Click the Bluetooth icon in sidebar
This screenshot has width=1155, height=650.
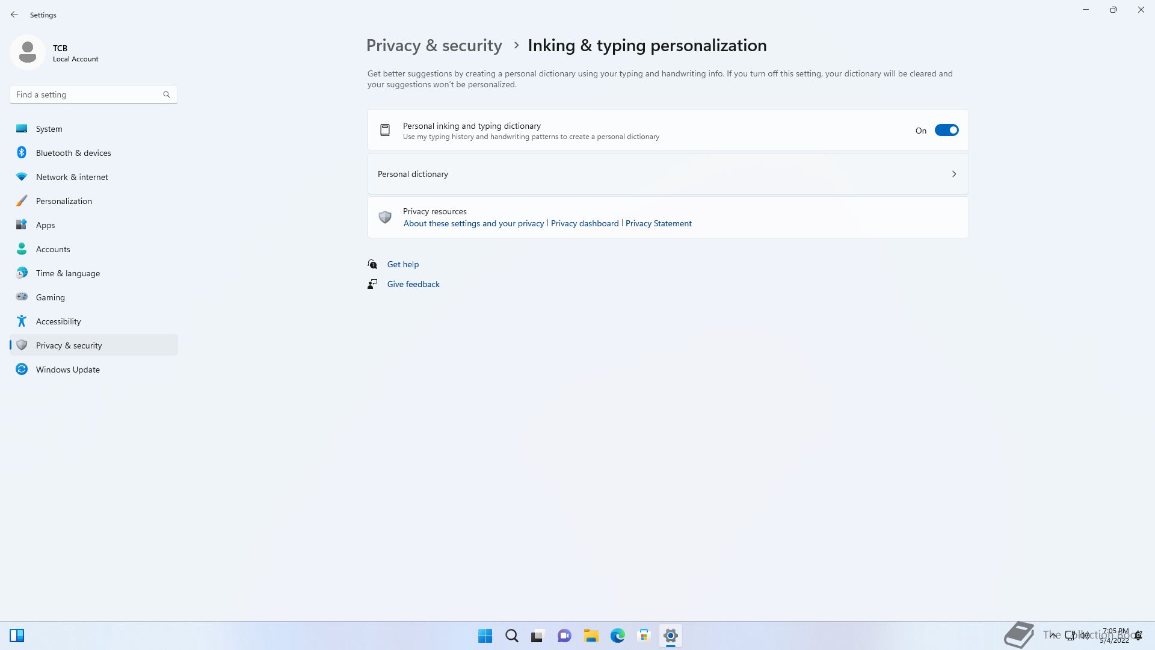pos(22,152)
